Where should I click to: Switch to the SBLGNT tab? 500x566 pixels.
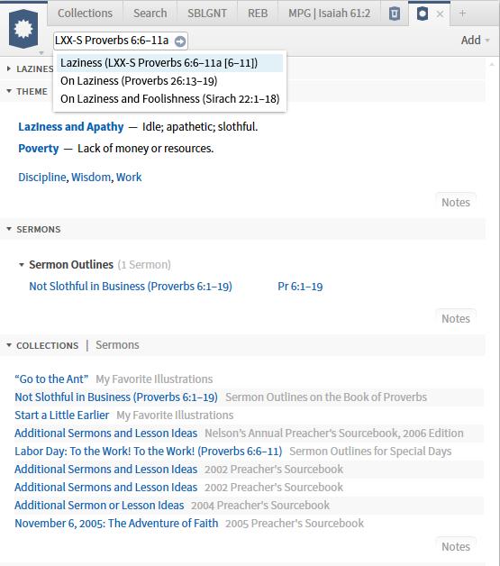coord(207,14)
